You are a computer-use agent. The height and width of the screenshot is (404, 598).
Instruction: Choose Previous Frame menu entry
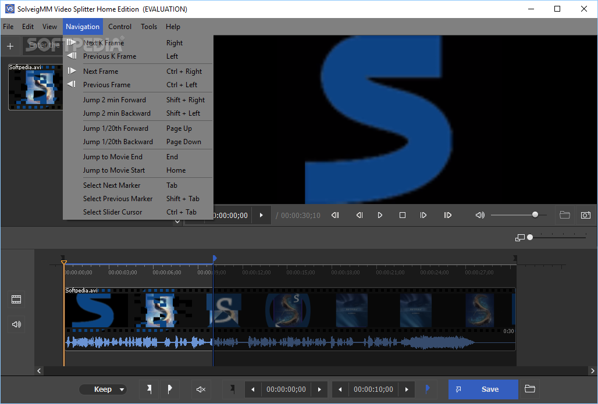pyautogui.click(x=138, y=85)
